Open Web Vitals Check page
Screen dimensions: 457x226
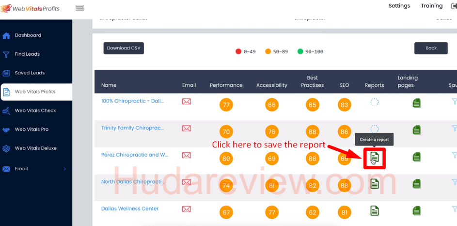[x=36, y=111]
